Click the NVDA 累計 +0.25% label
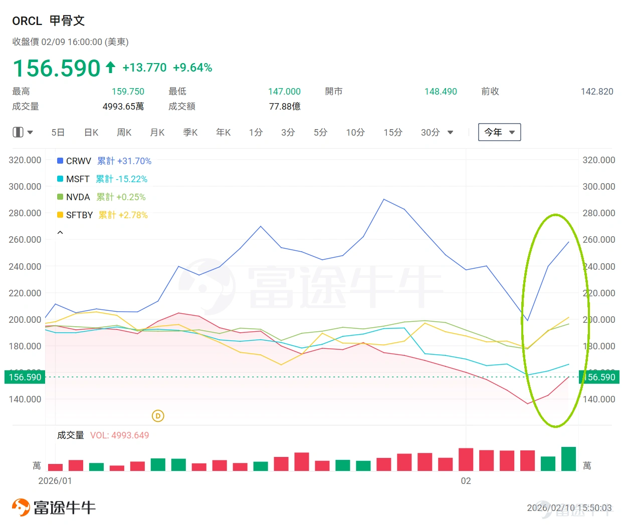 [121, 197]
